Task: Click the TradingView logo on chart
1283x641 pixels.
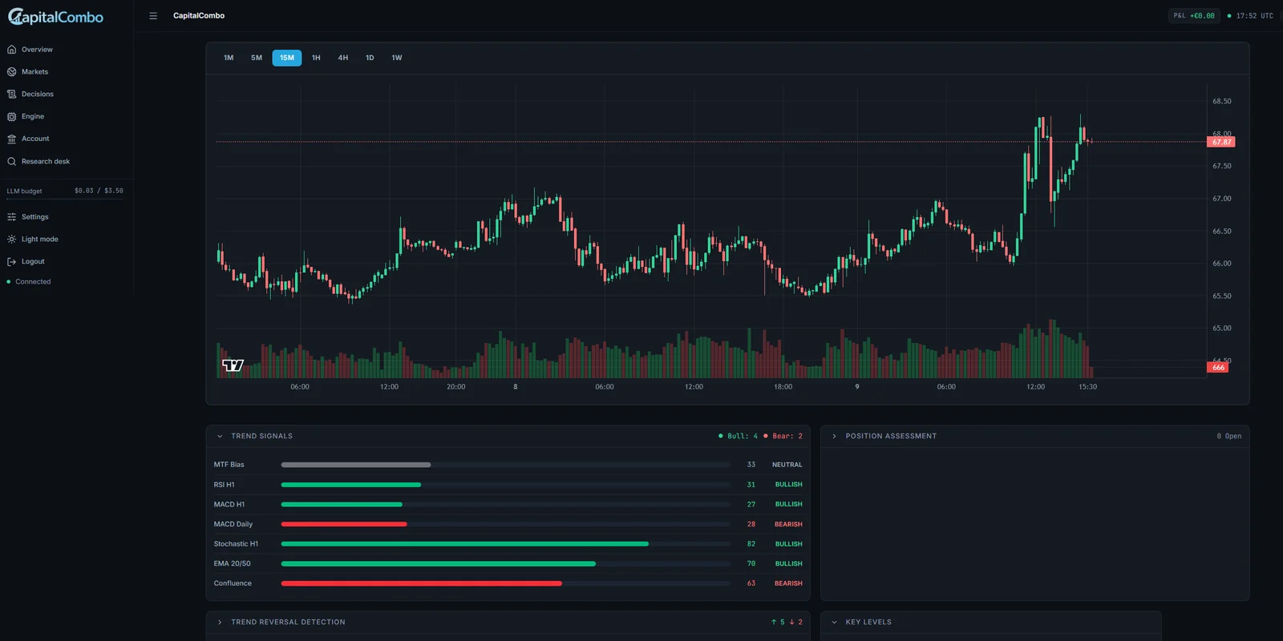Action: pos(233,365)
